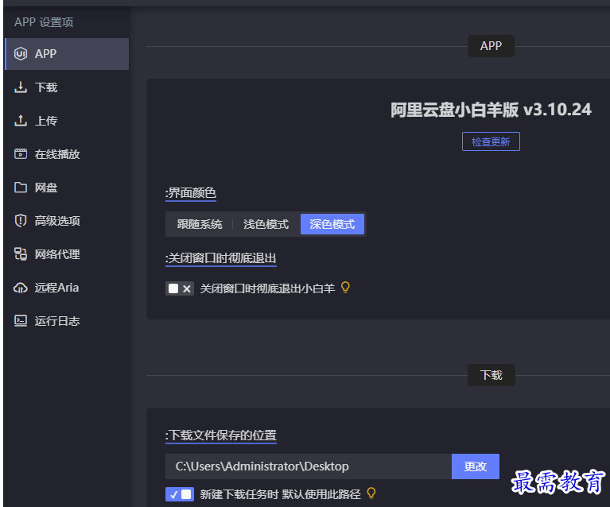Click the 下载 section divider label
Screen dimensions: 610x507
(x=491, y=375)
